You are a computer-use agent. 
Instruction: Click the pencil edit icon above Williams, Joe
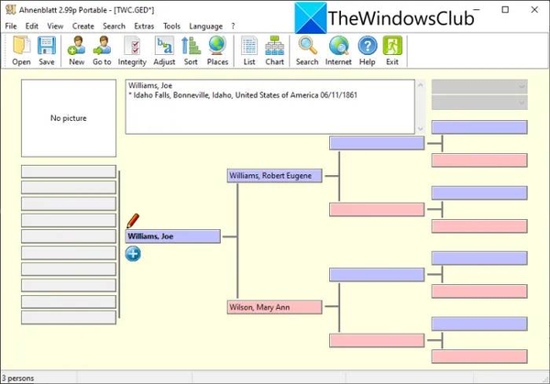tap(133, 221)
